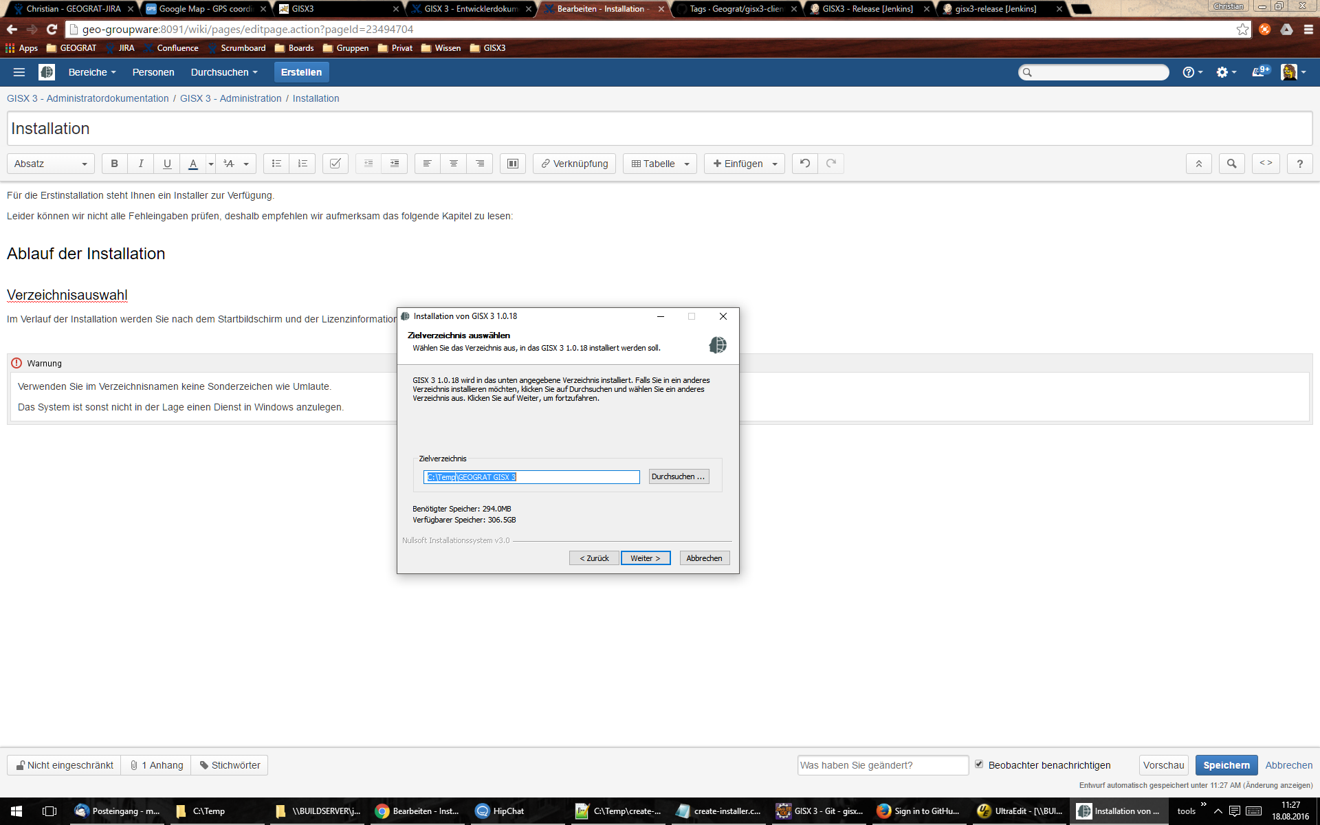Click Speichern to save page
Image resolution: width=1320 pixels, height=825 pixels.
coord(1226,765)
